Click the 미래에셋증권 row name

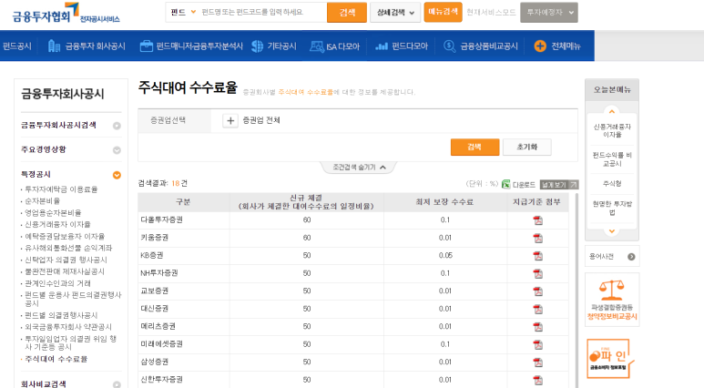point(161,344)
